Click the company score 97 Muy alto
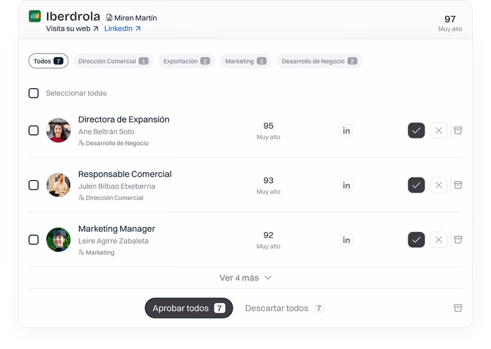This screenshot has height=349, width=491. (450, 24)
